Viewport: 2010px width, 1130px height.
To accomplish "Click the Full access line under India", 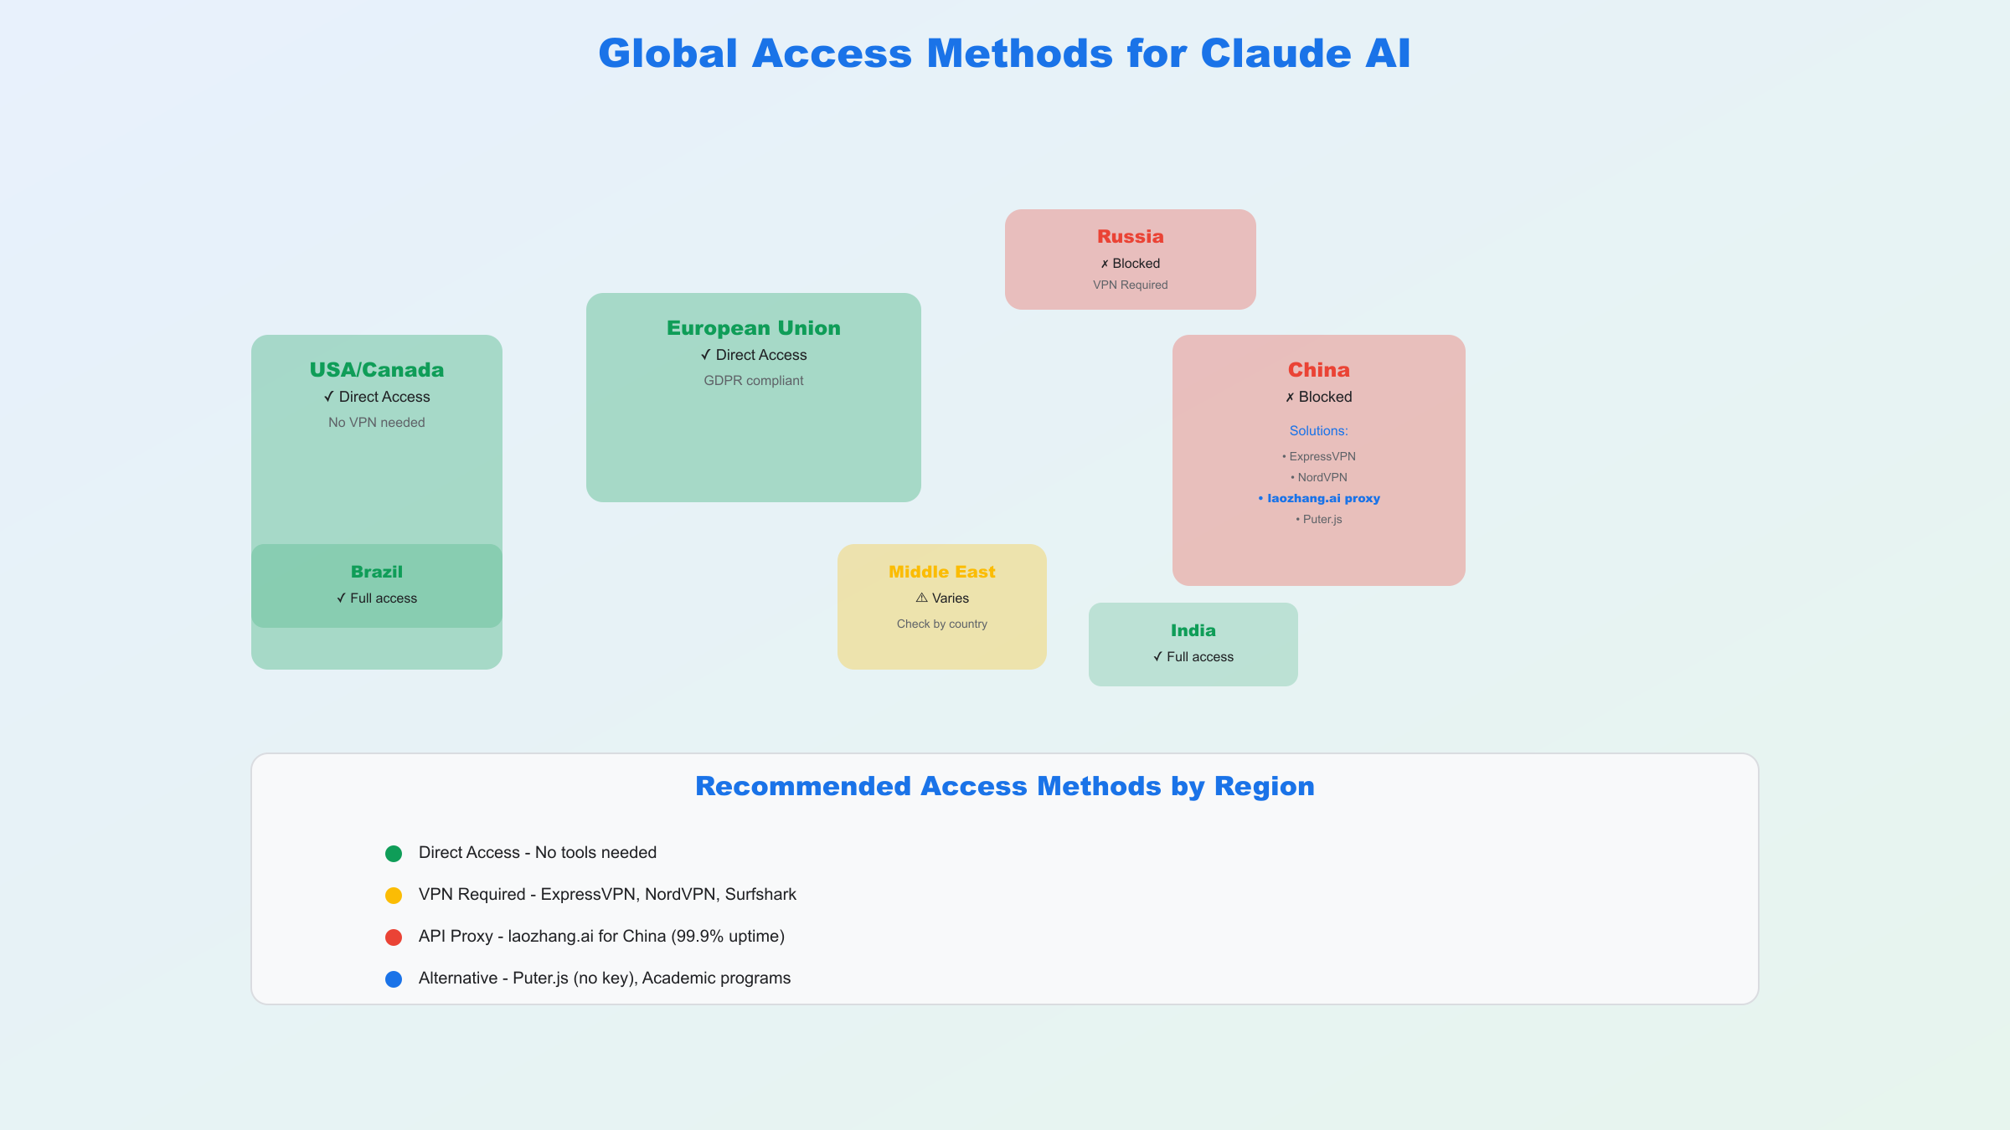I will (1193, 657).
